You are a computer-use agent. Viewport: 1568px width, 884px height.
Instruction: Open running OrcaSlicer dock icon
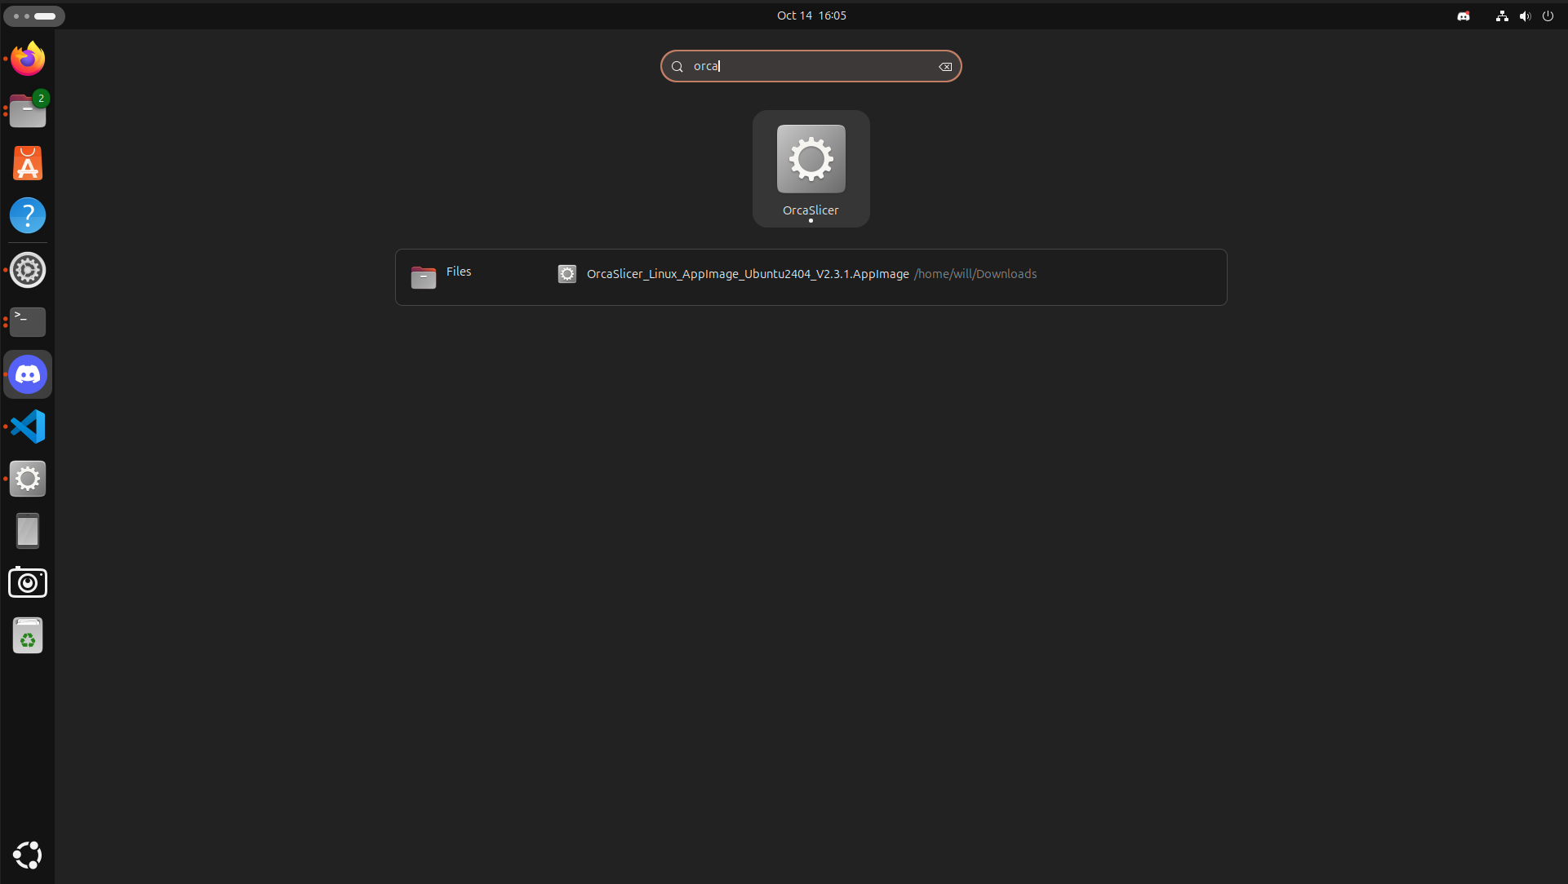click(28, 479)
